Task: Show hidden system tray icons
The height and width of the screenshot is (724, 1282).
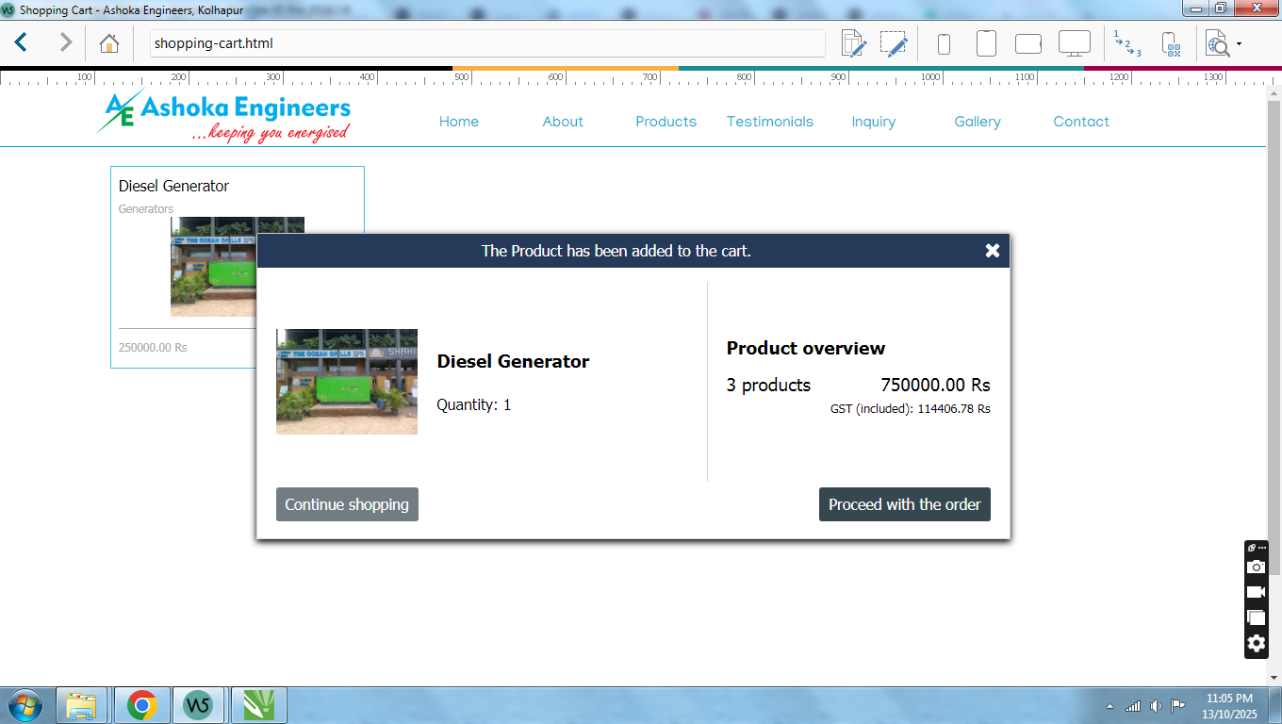Action: [1109, 706]
